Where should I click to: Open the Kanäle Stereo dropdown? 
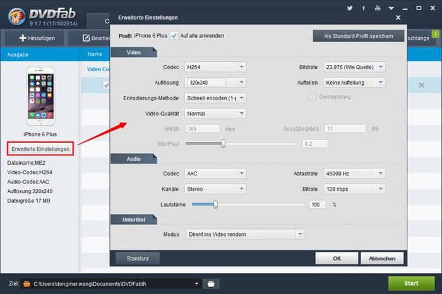(215, 189)
